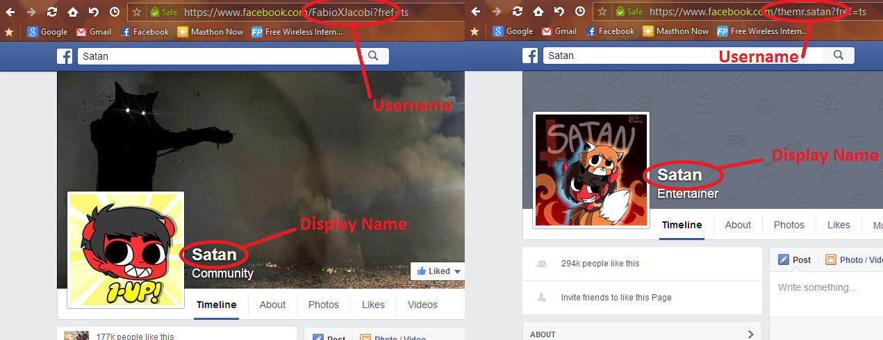Open the Maxthon Now bookmark in the right browser
Viewport: 883px width, 340px height.
pos(676,31)
